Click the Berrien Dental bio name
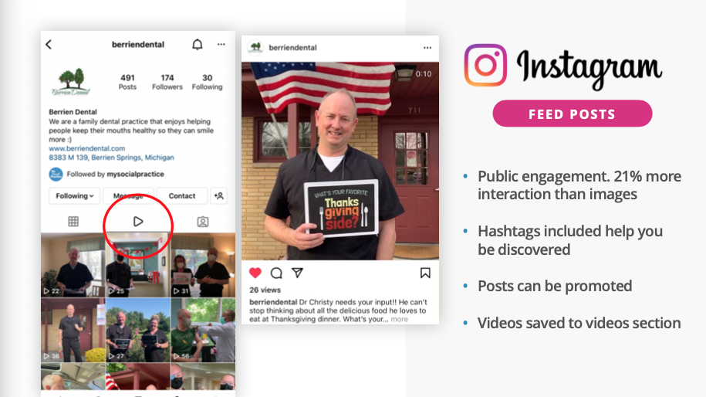 click(73, 112)
